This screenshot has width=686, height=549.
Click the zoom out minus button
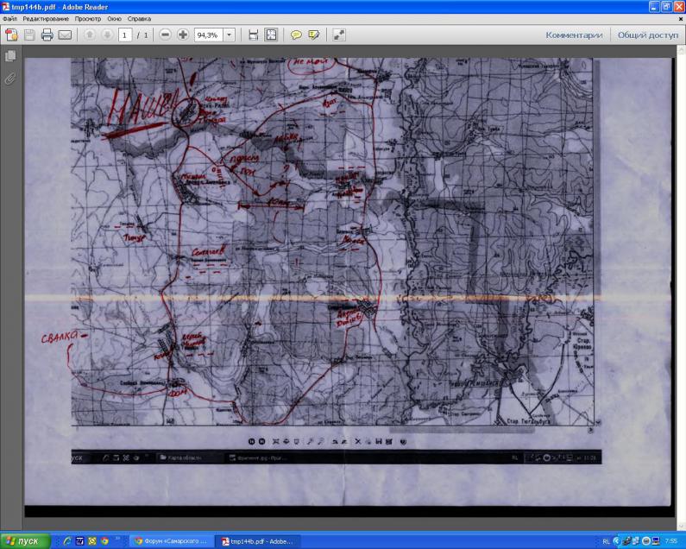pyautogui.click(x=166, y=35)
